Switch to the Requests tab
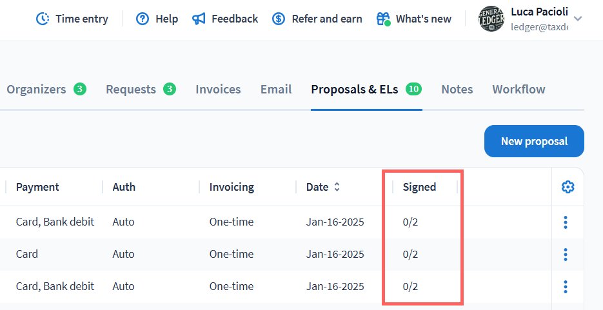 tap(131, 90)
